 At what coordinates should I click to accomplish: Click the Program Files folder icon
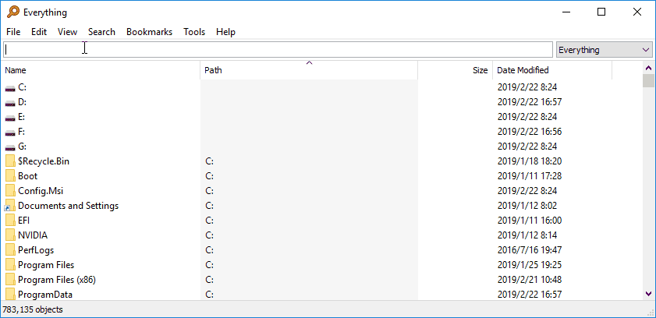tap(10, 265)
